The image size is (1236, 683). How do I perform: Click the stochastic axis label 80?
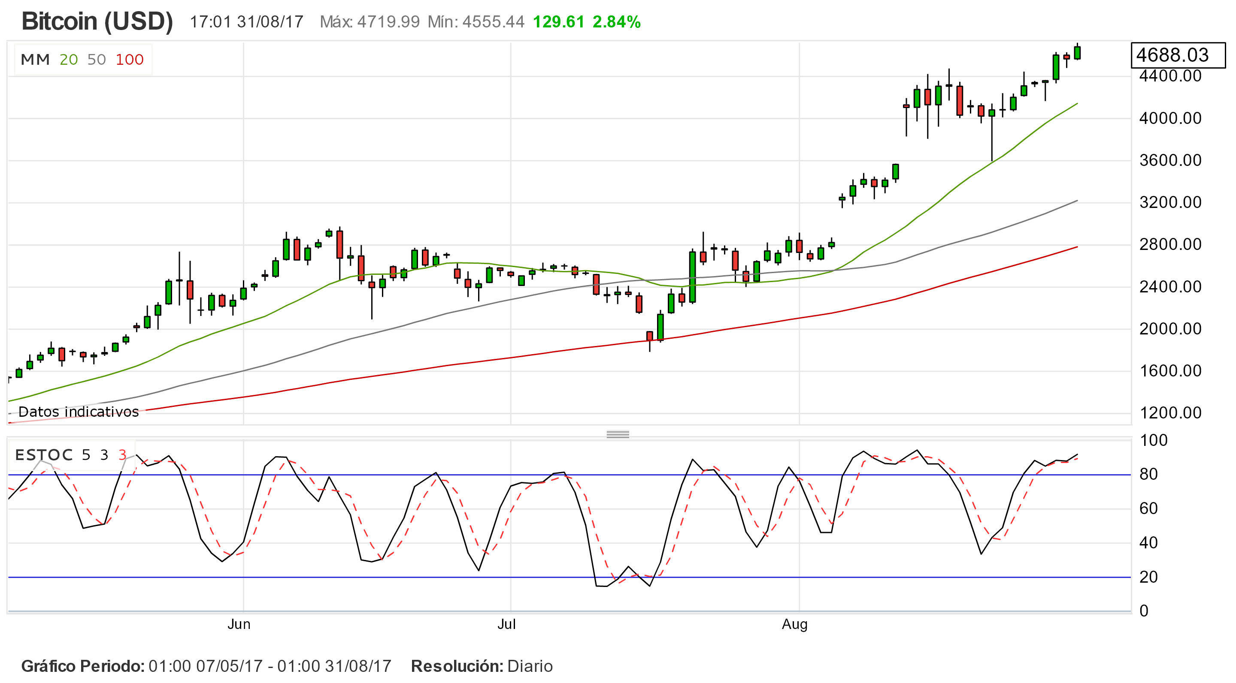[1149, 475]
